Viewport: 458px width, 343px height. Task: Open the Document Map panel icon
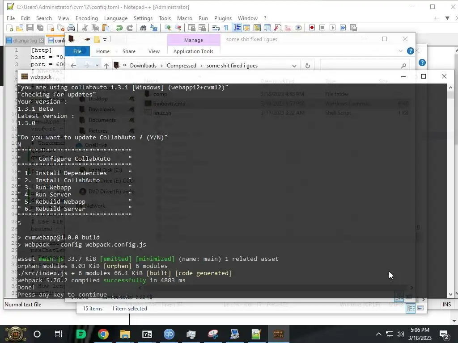coord(257,28)
